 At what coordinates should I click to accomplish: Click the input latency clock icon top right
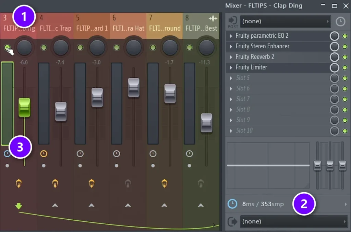click(340, 22)
